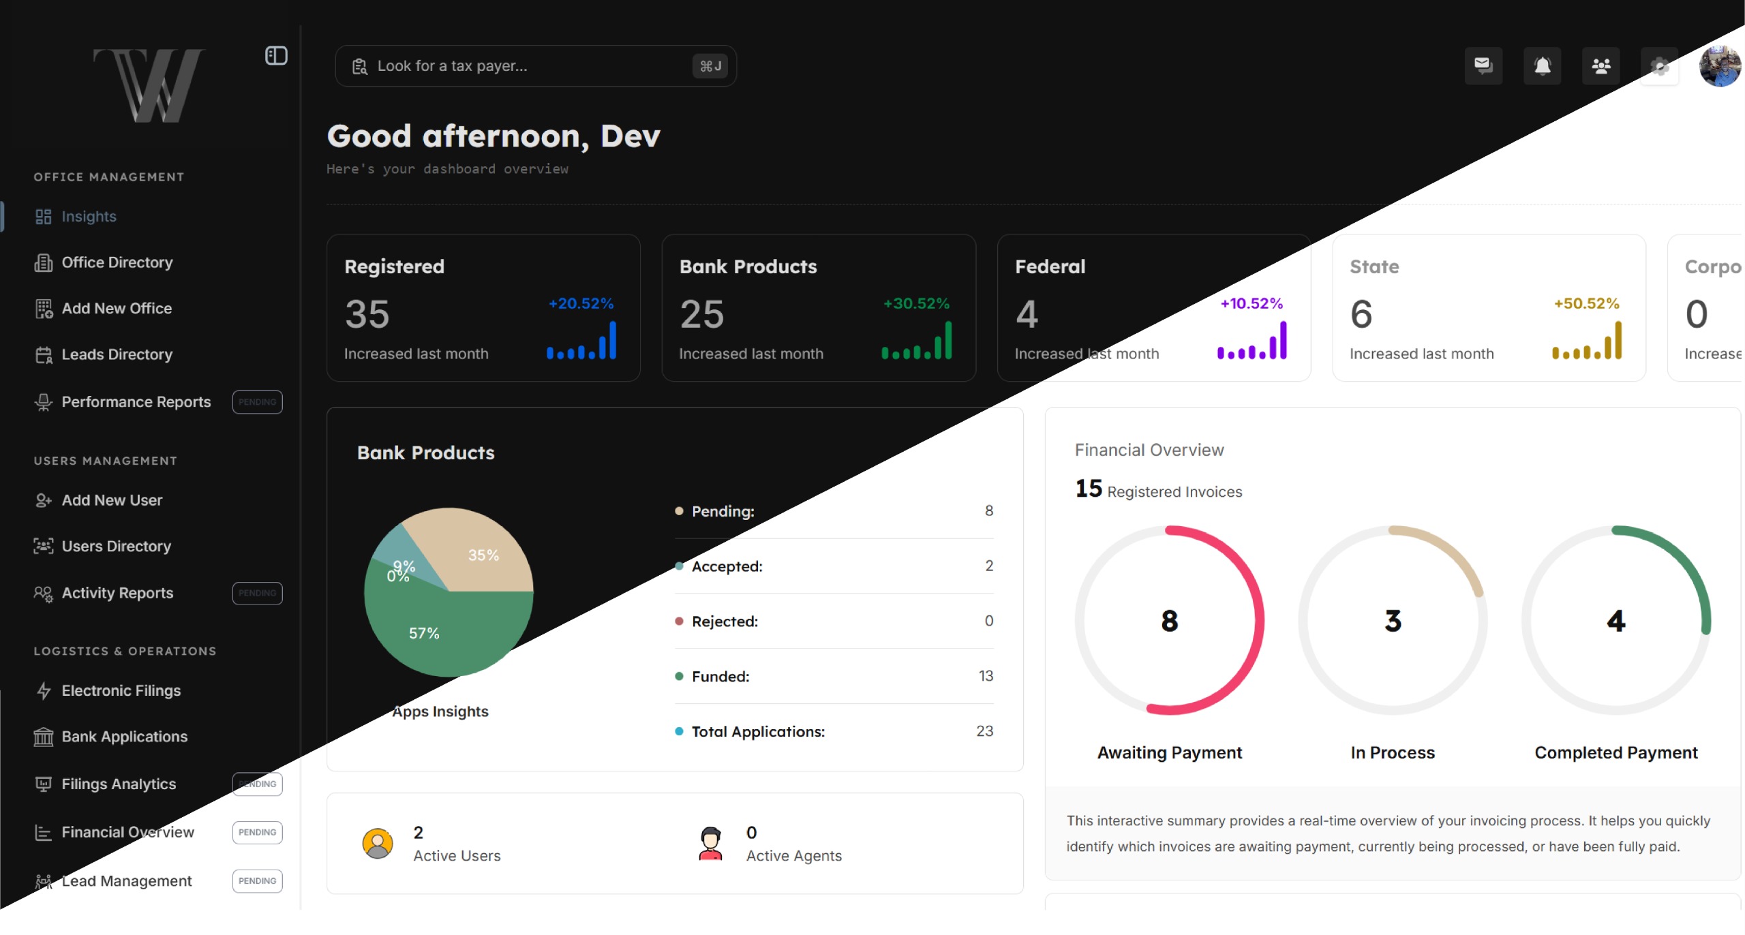
Task: Open Office Directory menu item
Action: pyautogui.click(x=117, y=262)
